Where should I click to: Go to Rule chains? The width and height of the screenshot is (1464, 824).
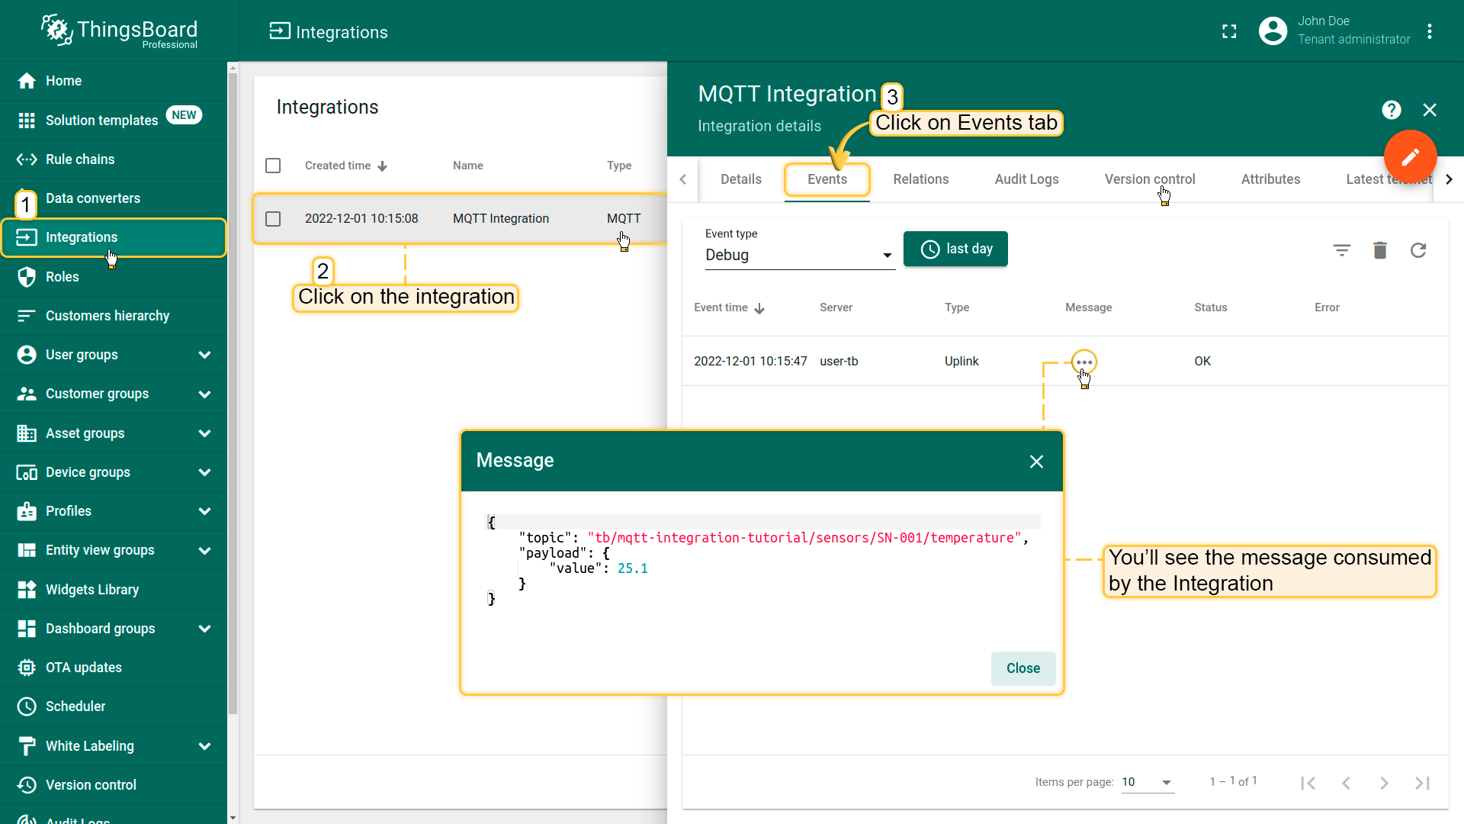coord(114,159)
